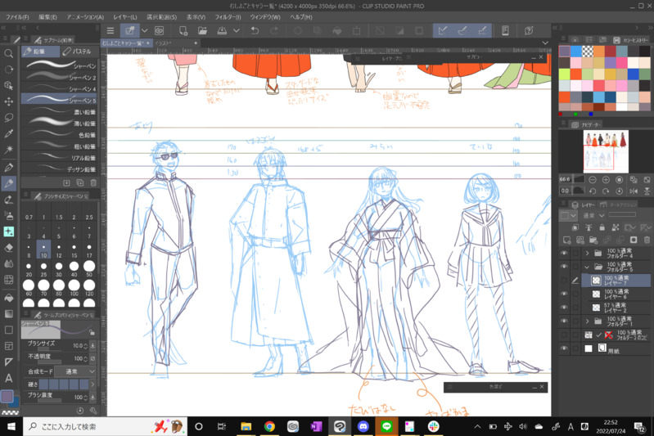Delete sub tool with trash icon under brush list
Screen dimensions: 654x436
pyautogui.click(x=93, y=182)
